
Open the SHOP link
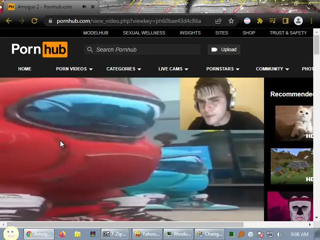(249, 33)
